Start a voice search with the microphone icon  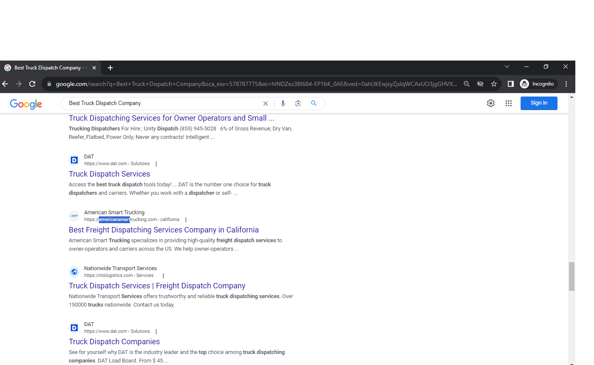[x=283, y=103]
